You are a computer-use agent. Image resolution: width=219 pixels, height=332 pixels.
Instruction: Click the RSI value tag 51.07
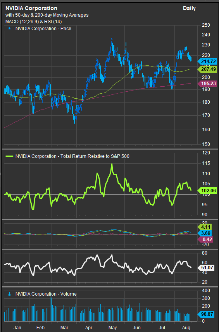pyautogui.click(x=206, y=268)
